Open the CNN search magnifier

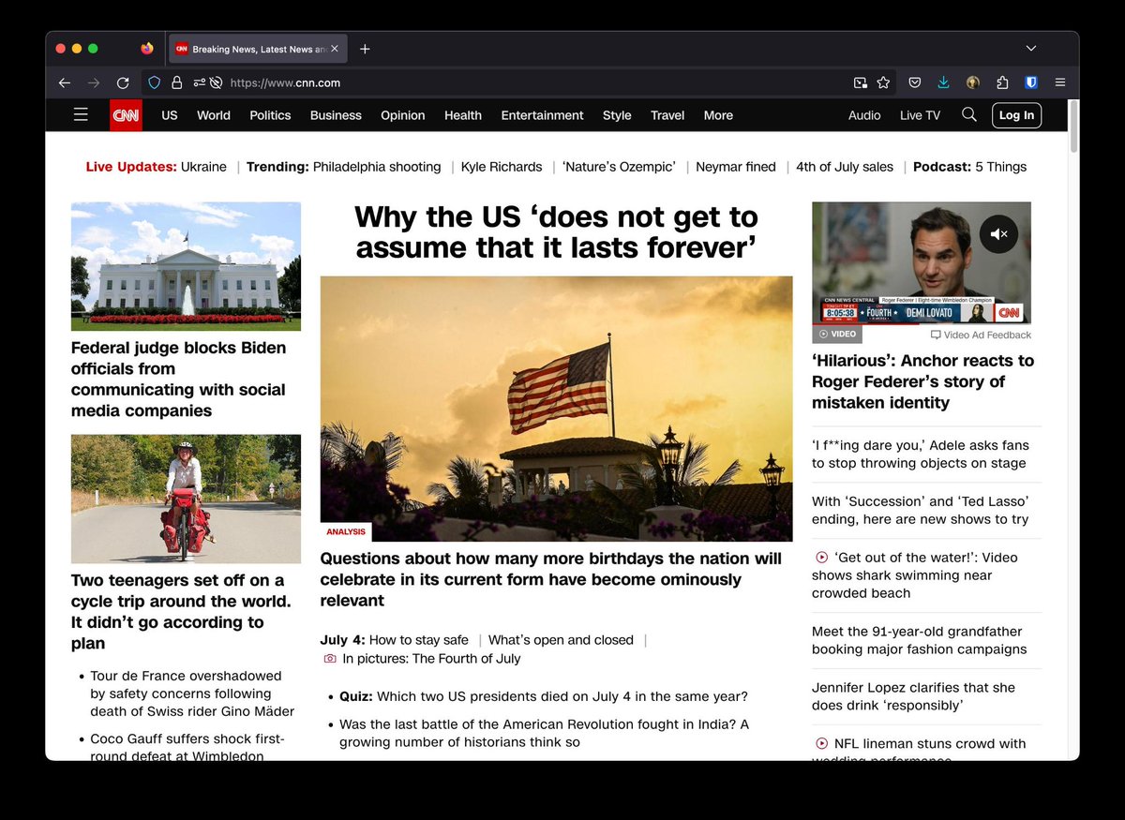click(x=969, y=114)
